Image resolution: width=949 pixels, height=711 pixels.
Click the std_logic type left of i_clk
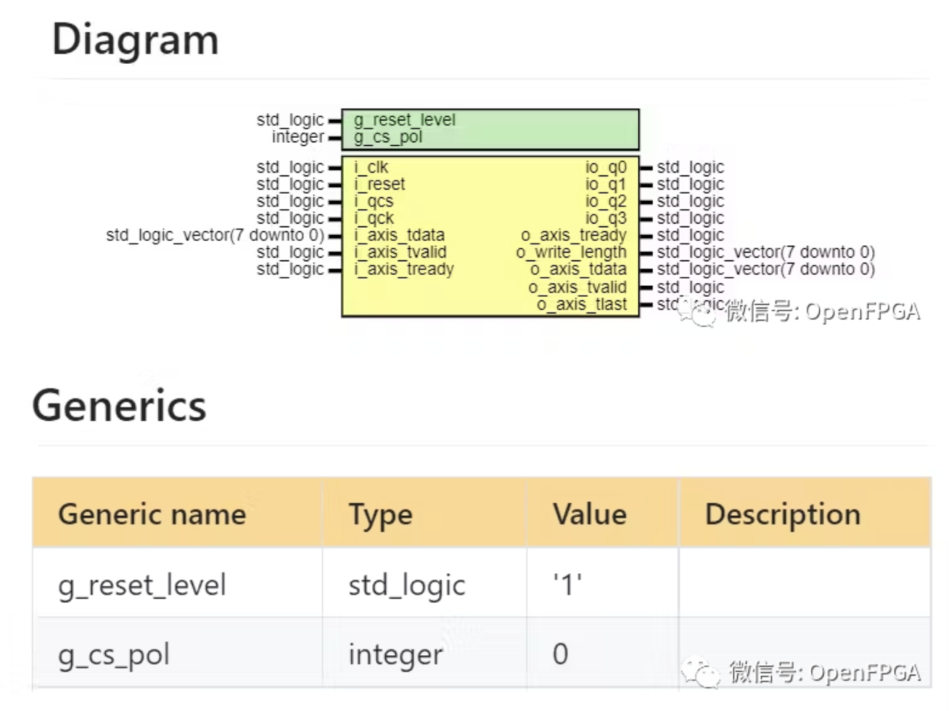(x=290, y=168)
